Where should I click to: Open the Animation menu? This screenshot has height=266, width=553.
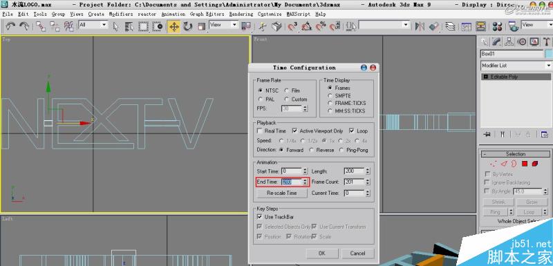pos(174,14)
